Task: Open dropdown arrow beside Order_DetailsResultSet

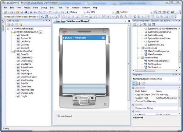Action: coord(41,32)
